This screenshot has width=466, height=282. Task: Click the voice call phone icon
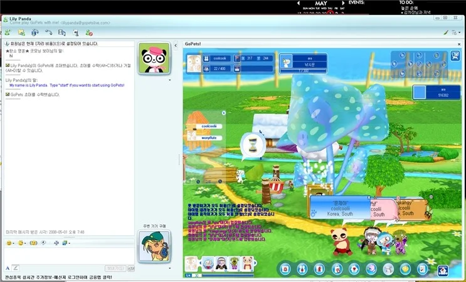pos(48,32)
